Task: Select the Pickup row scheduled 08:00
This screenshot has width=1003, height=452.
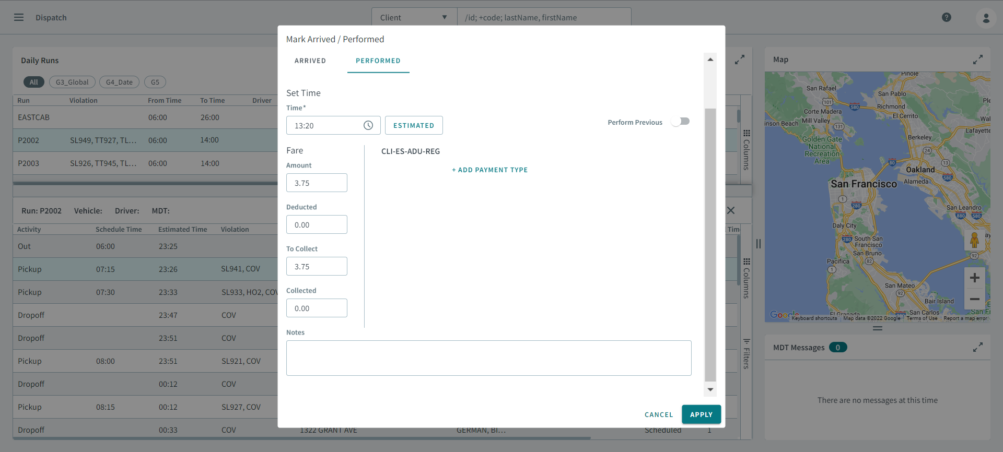Action: click(145, 361)
